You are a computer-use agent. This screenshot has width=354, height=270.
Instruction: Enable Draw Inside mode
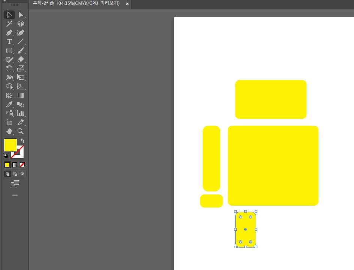click(x=22, y=174)
